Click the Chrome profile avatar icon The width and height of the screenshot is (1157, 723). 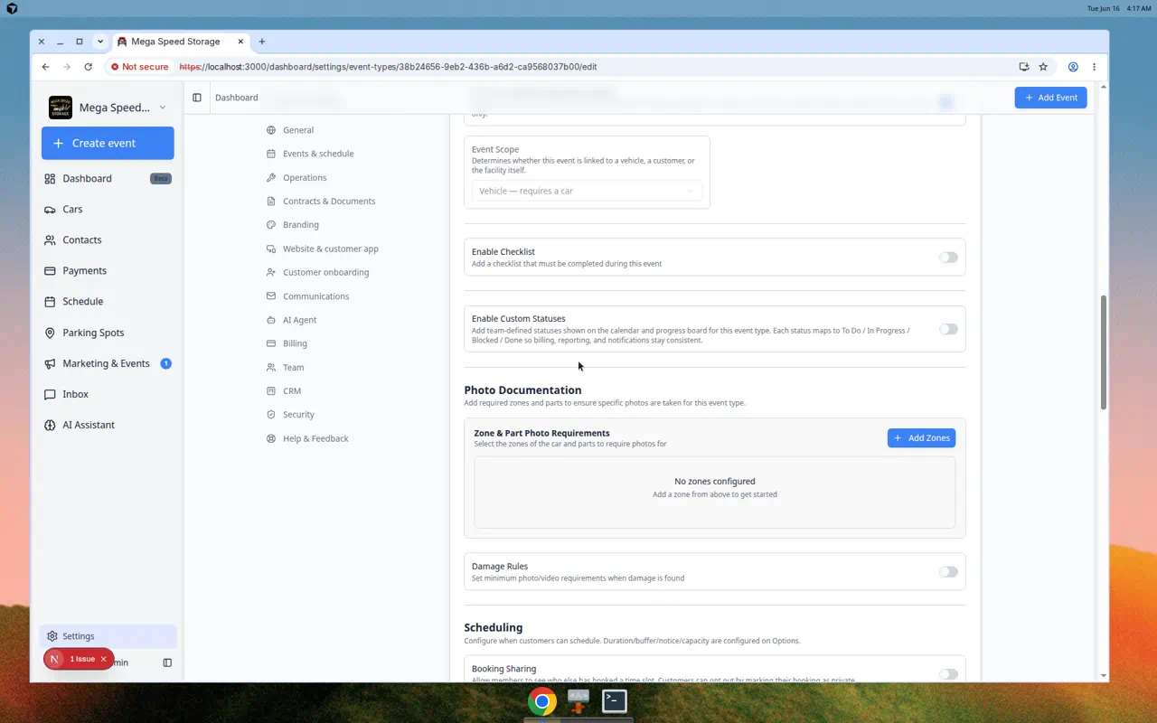pyautogui.click(x=1073, y=67)
